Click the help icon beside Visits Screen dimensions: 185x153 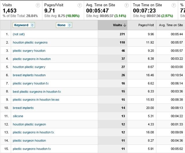tap(38, 5)
